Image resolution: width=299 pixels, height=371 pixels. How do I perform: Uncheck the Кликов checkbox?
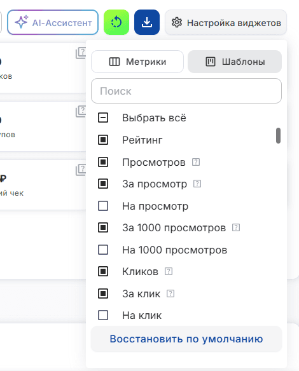pos(103,271)
